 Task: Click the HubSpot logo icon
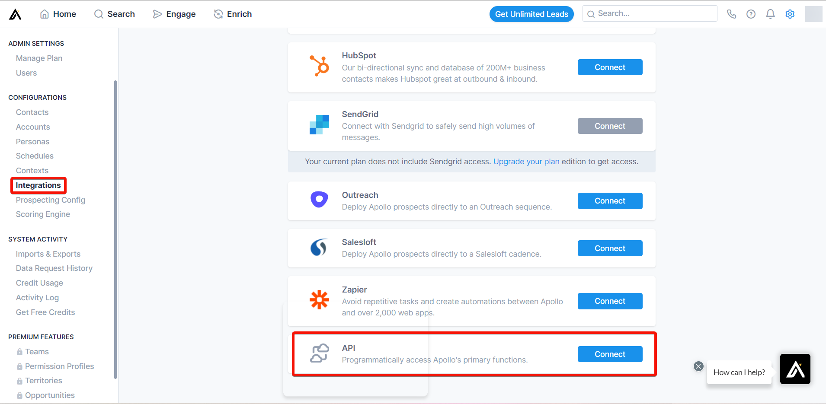(x=320, y=66)
